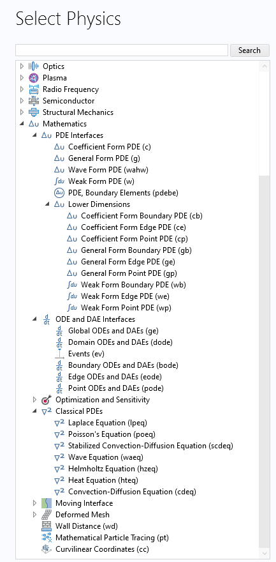Click the scrollbar down arrow
Viewport: 276px width, 562px height.
click(265, 554)
